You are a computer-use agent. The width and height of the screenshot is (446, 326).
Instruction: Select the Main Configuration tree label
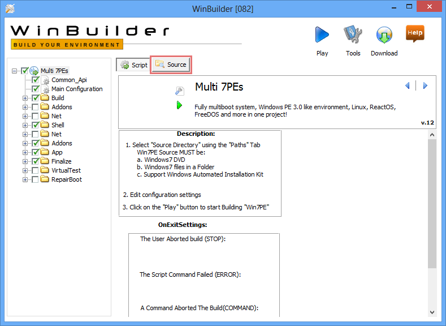[x=77, y=89]
